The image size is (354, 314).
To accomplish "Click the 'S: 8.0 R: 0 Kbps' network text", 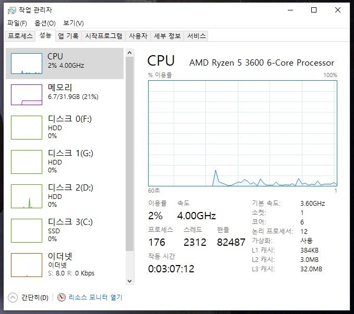I will pos(71,273).
